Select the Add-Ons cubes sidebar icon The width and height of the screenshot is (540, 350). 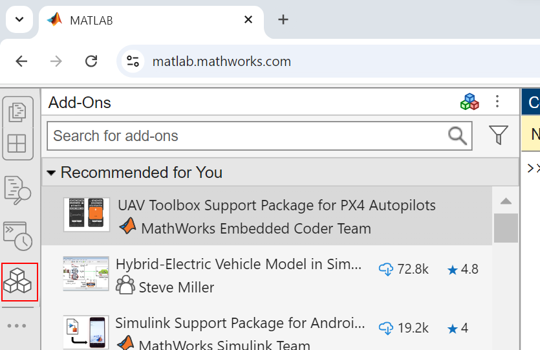pyautogui.click(x=19, y=282)
